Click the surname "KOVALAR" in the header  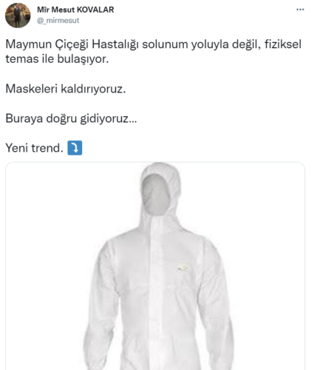click(95, 10)
